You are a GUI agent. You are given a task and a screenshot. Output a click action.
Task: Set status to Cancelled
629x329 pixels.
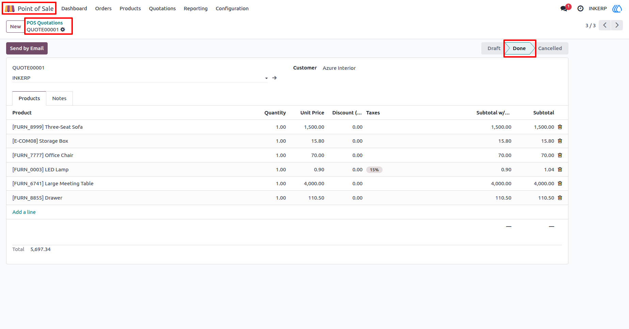(x=550, y=48)
